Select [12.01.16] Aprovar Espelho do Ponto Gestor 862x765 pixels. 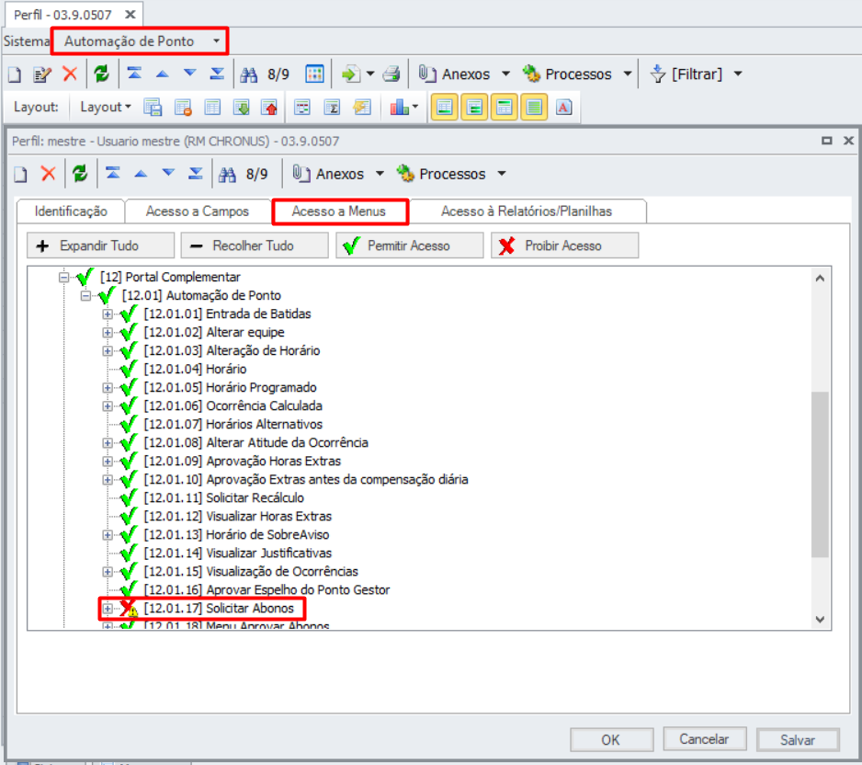(267, 589)
